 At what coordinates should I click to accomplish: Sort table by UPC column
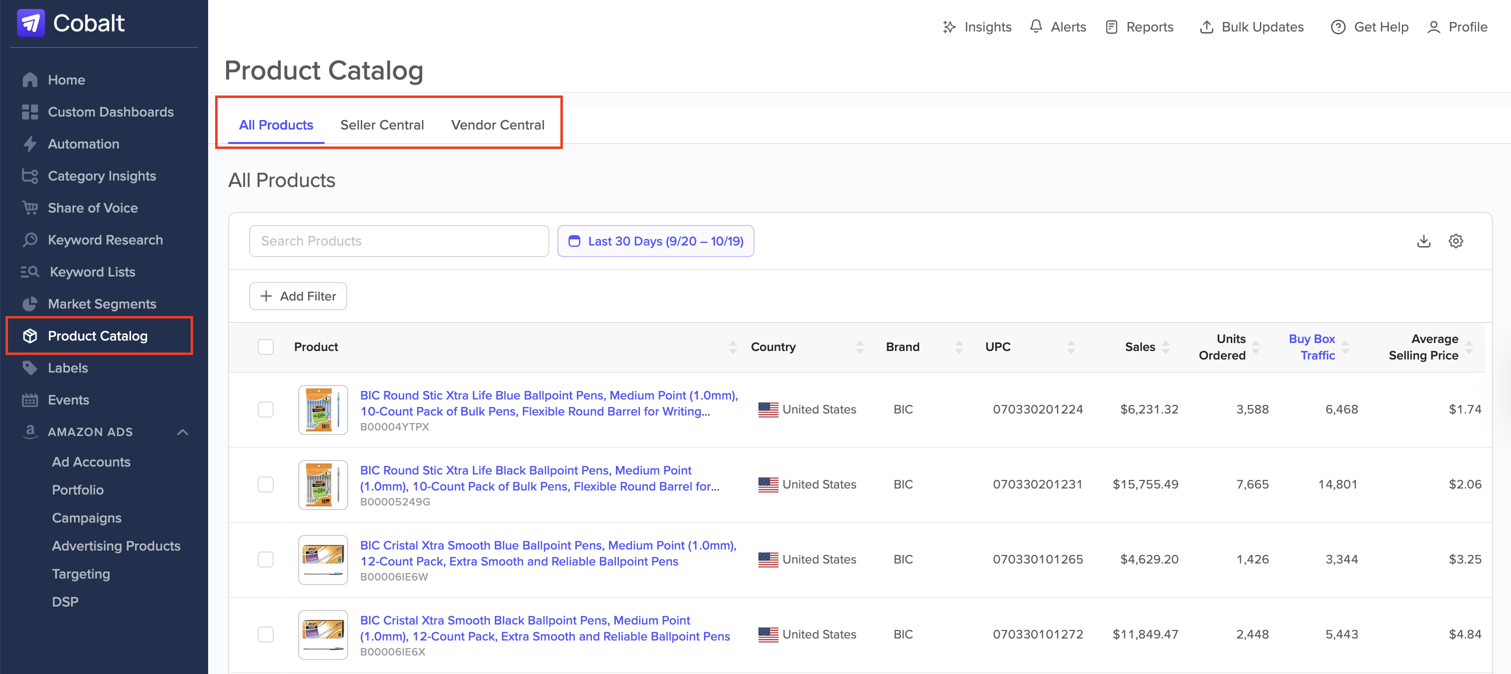1071,347
